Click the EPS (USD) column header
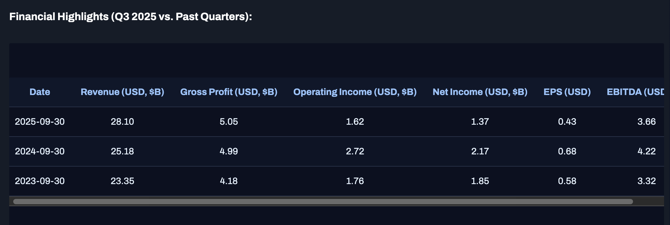Image resolution: width=670 pixels, height=225 pixels. [x=567, y=92]
